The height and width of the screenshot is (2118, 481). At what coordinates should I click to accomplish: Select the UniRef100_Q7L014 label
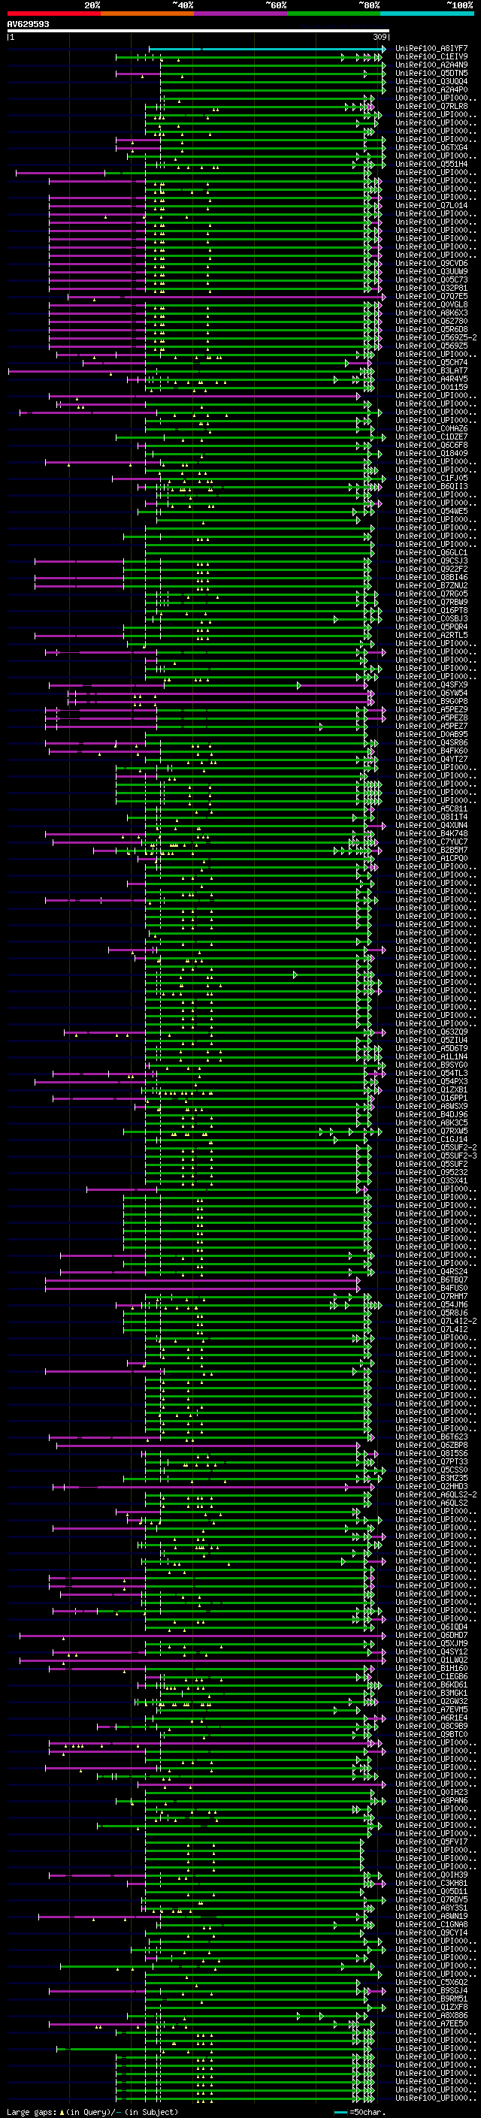[431, 206]
